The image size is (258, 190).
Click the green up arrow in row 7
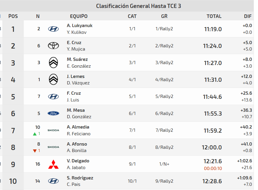pos(35,134)
